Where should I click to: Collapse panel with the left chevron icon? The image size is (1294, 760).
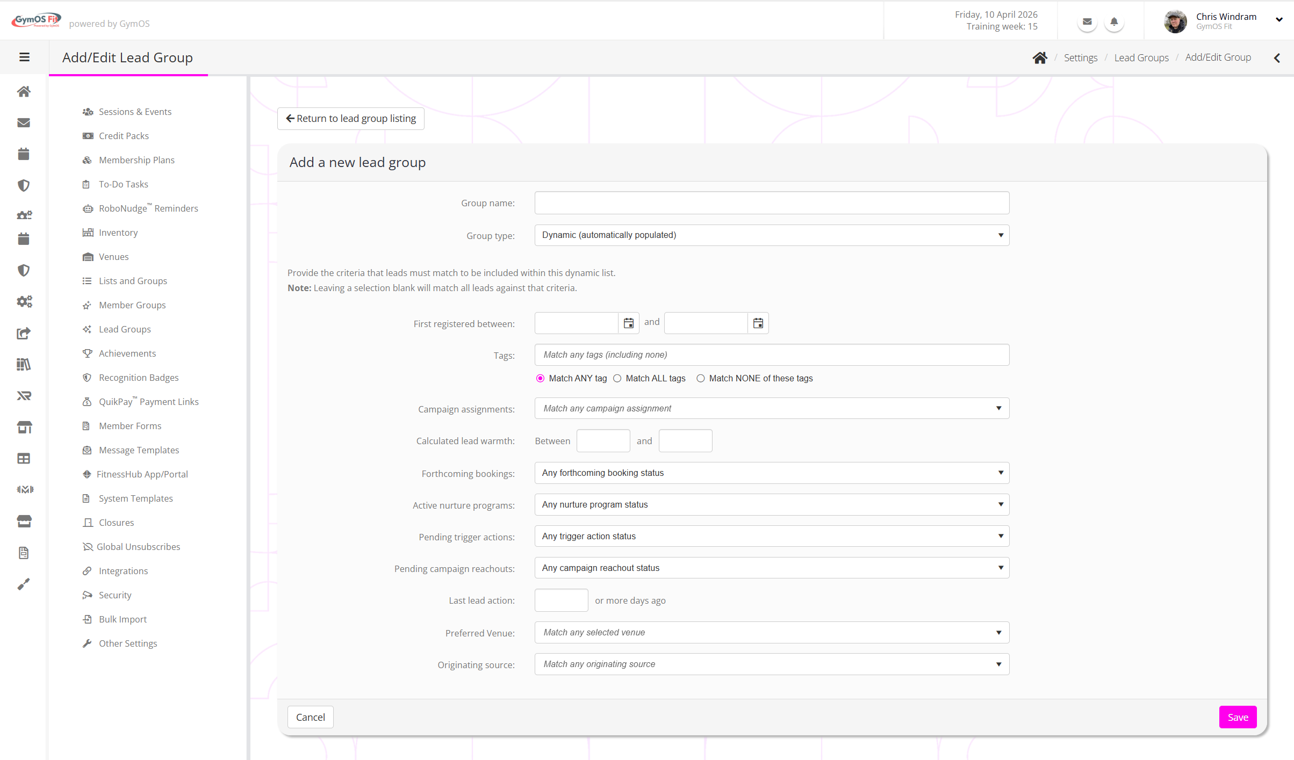coord(1277,57)
